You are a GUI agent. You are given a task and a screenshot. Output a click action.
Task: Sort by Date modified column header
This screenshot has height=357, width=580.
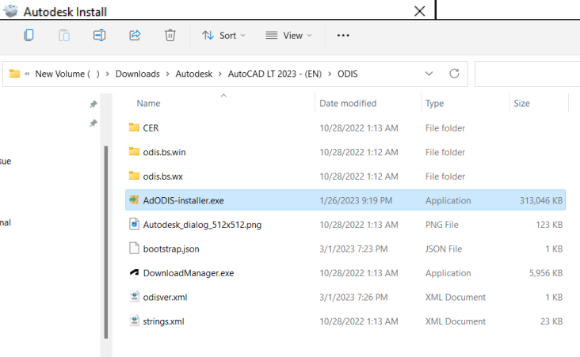pyautogui.click(x=348, y=104)
